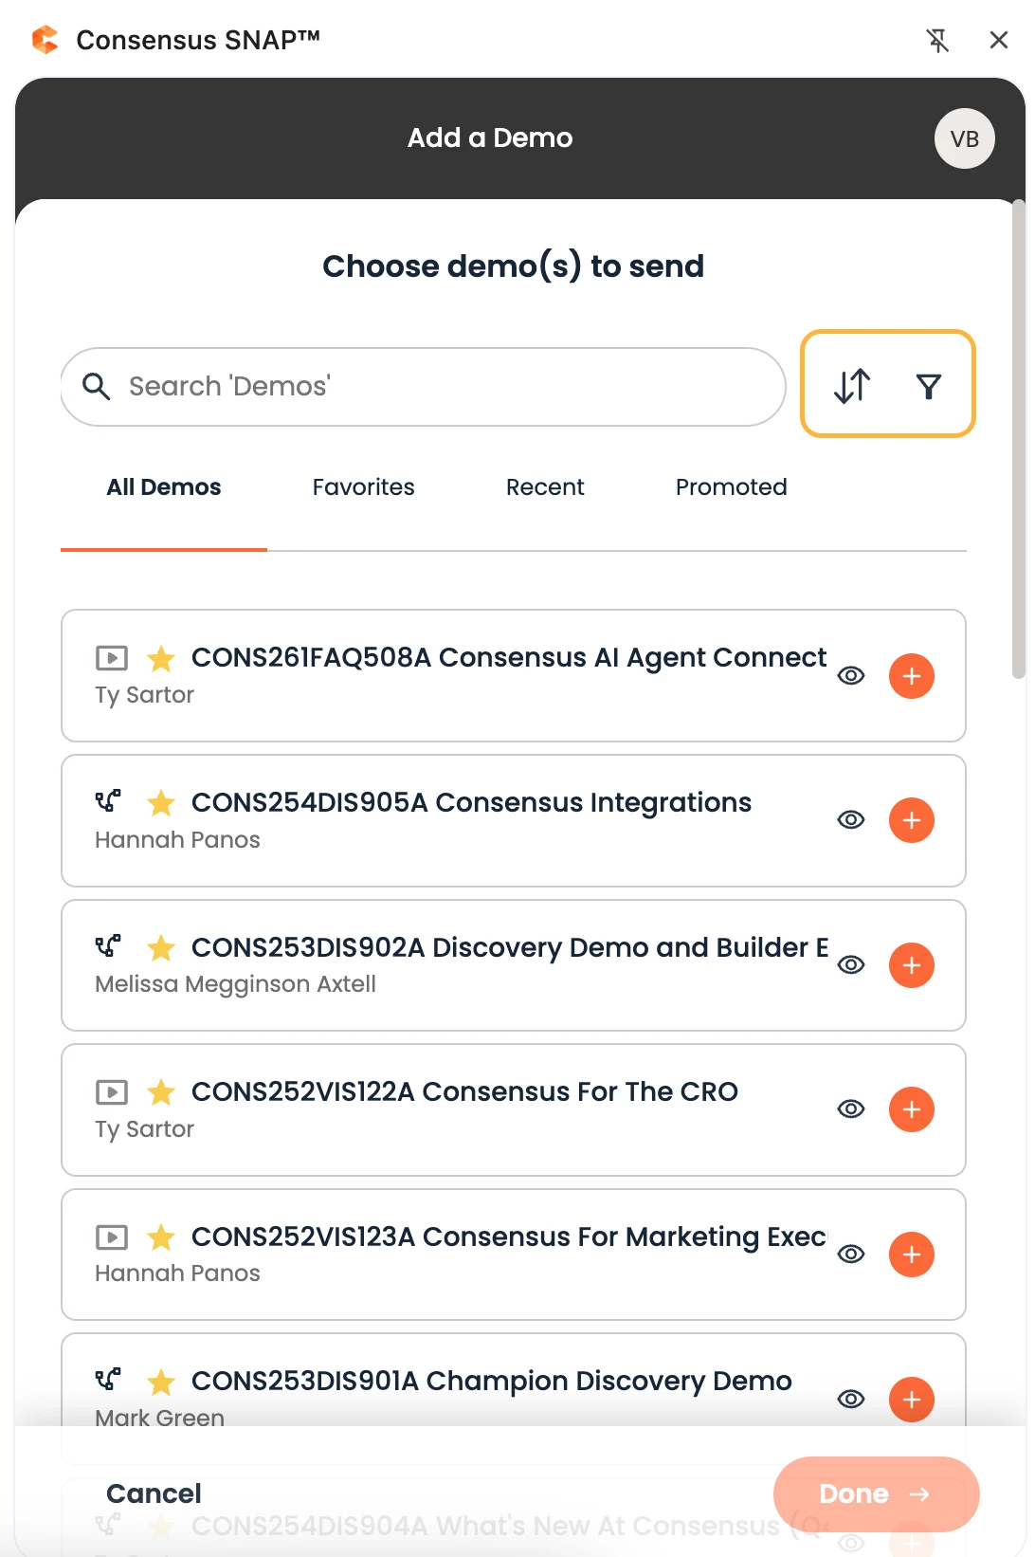The width and height of the screenshot is (1035, 1557).
Task: Add Consensus For The CRO demo
Action: (911, 1109)
